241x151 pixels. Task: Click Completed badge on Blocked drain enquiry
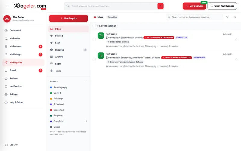(182, 37)
